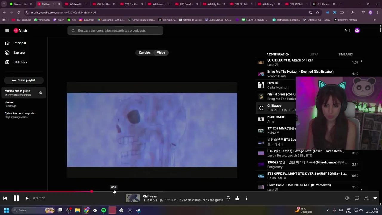Open the browser tab search dropdown
This screenshot has width=382, height=215.
pyautogui.click(x=4, y=4)
